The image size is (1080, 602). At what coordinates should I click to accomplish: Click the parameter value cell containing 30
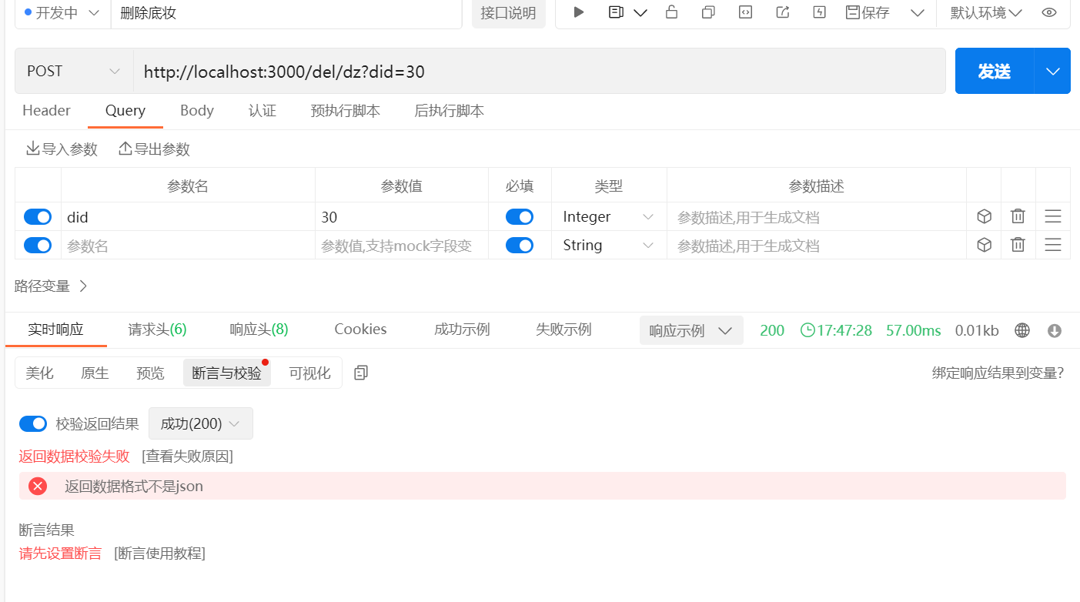click(402, 217)
